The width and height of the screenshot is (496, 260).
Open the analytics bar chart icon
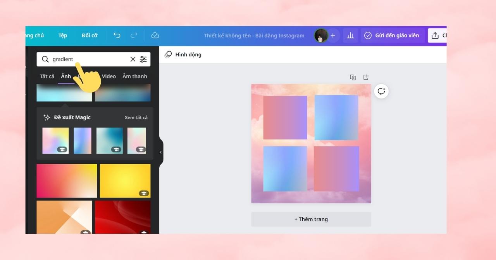[350, 36]
